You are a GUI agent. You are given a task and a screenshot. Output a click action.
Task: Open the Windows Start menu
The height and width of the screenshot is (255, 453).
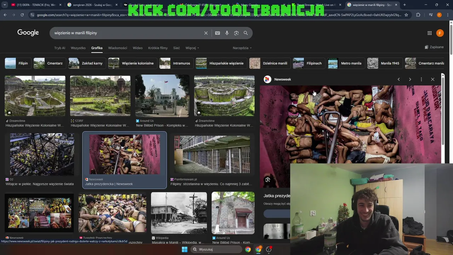(x=184, y=249)
